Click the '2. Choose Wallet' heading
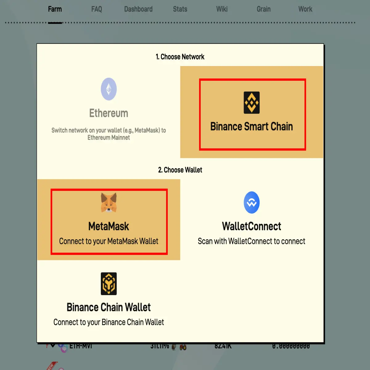Viewport: 370px width, 370px height. coord(180,170)
